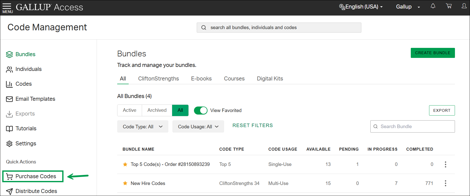Sort by PENDING column header
Viewport: 470px width, 196px height.
349,149
